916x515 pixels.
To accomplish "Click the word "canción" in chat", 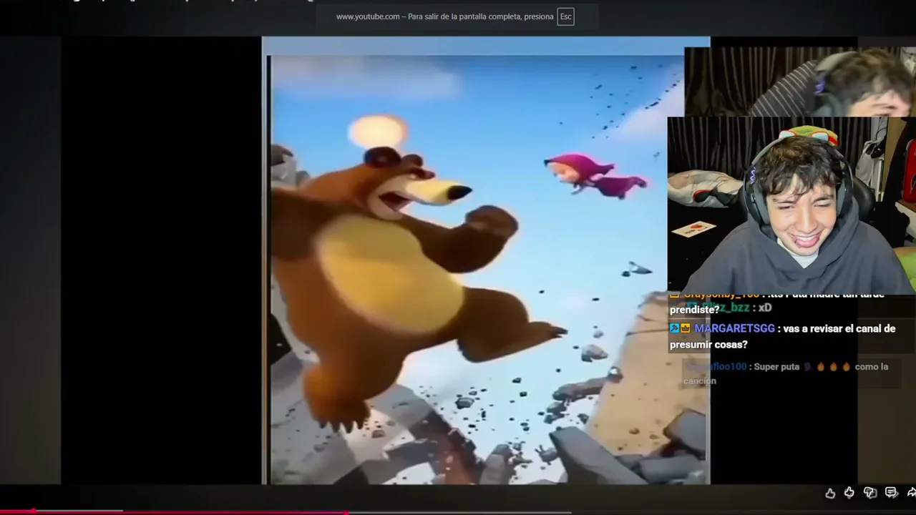I will coord(700,381).
